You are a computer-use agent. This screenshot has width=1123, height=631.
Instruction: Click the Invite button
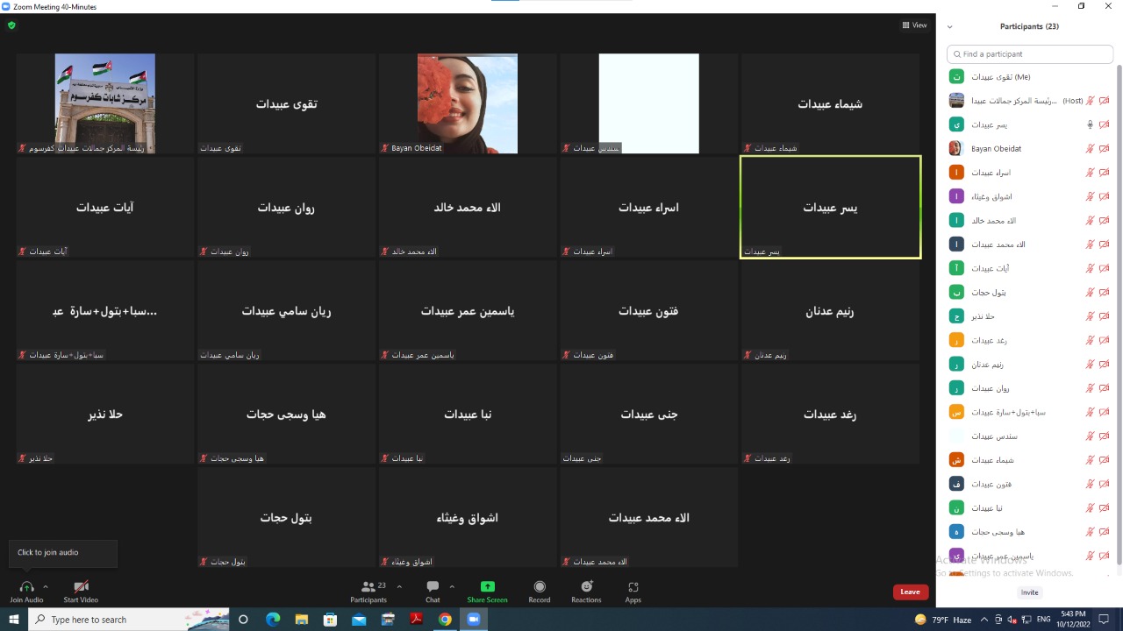(1029, 592)
